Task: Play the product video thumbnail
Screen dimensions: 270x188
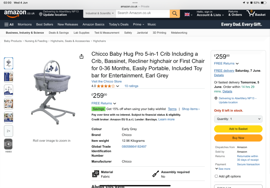Action: coord(8,144)
